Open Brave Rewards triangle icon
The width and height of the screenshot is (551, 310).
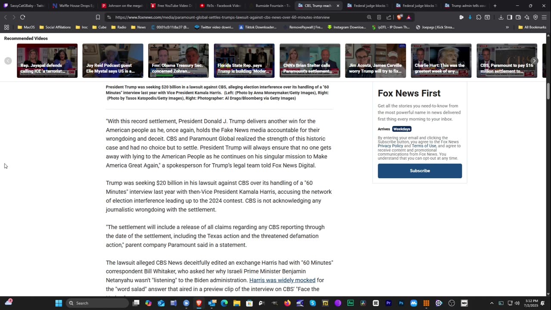coord(409,17)
